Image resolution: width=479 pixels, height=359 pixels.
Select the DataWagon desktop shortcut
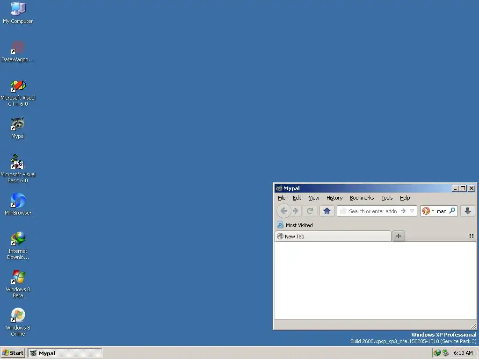click(x=18, y=51)
